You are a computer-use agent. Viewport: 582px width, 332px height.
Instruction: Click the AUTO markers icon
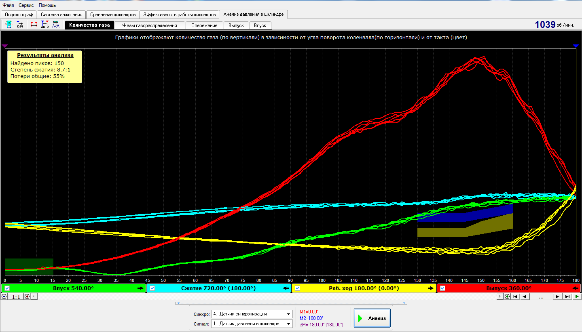[45, 25]
